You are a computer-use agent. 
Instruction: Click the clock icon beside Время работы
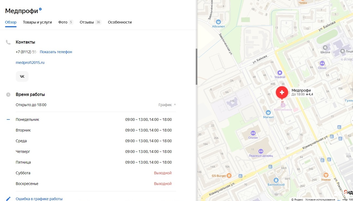pyautogui.click(x=8, y=95)
